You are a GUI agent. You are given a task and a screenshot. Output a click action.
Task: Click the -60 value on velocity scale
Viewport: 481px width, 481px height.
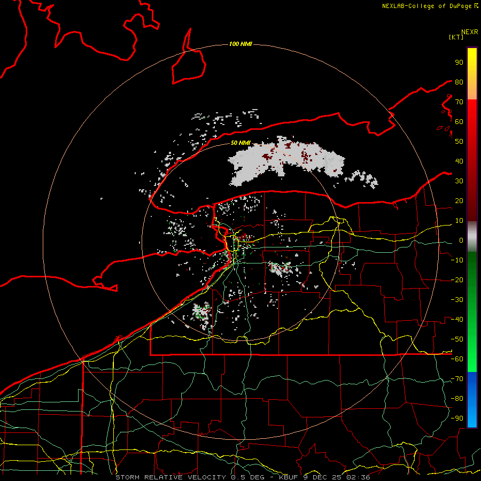tap(457, 359)
